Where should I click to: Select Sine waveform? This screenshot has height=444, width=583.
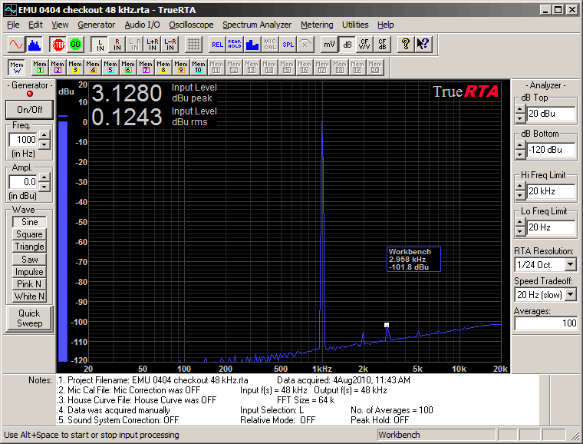coord(29,222)
